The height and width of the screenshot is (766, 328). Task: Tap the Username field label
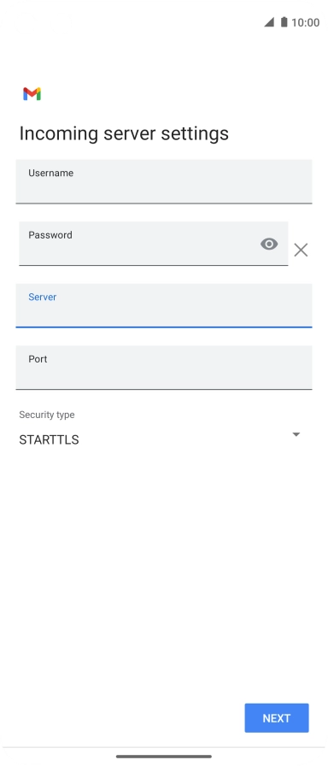(50, 173)
